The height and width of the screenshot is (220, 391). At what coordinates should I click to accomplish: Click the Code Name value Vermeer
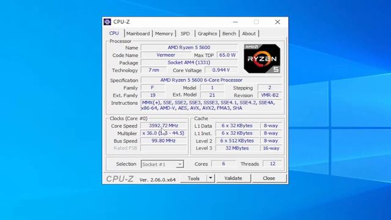166,55
